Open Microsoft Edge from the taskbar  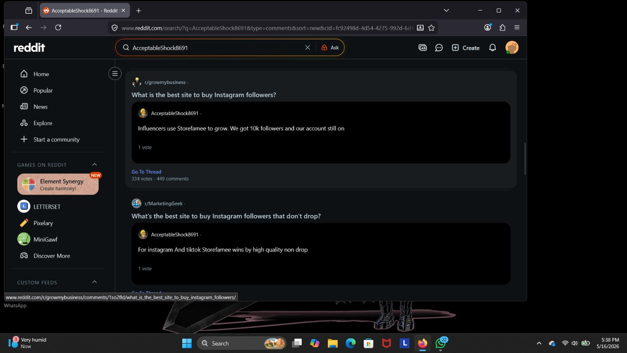[x=351, y=343]
